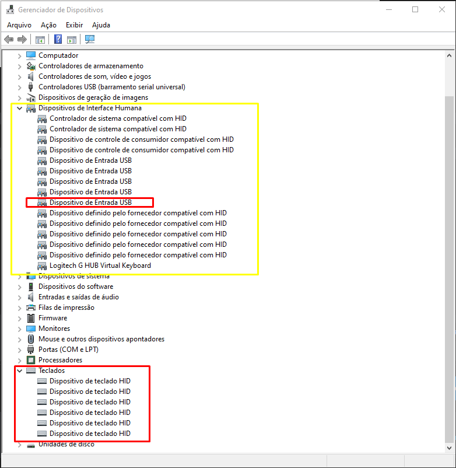Viewport: 456px width, 468px height.
Task: Select the Monitores display icon
Action: coord(31,329)
